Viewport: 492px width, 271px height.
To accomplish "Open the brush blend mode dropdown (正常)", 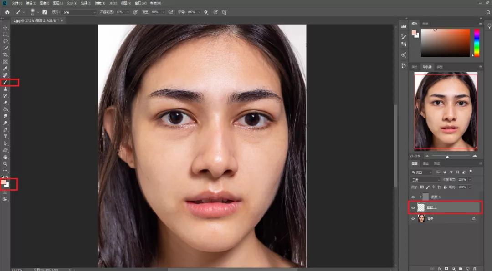I will (80, 12).
